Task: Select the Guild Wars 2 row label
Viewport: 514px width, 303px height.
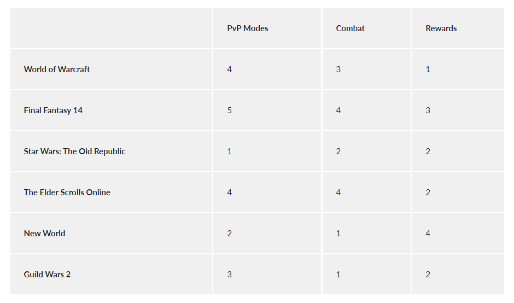Action: point(47,275)
